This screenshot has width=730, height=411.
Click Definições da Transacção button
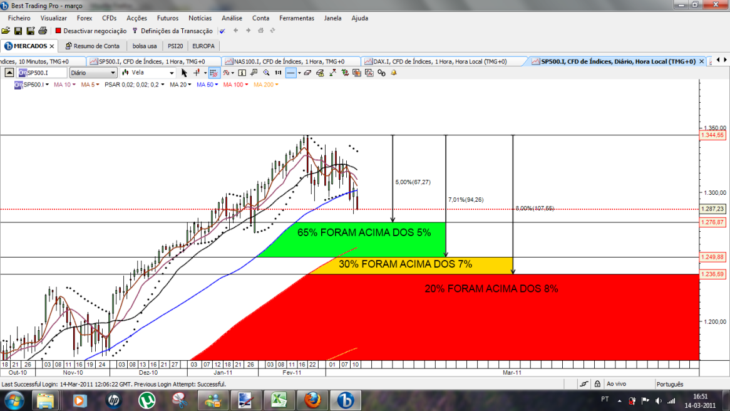click(x=173, y=31)
